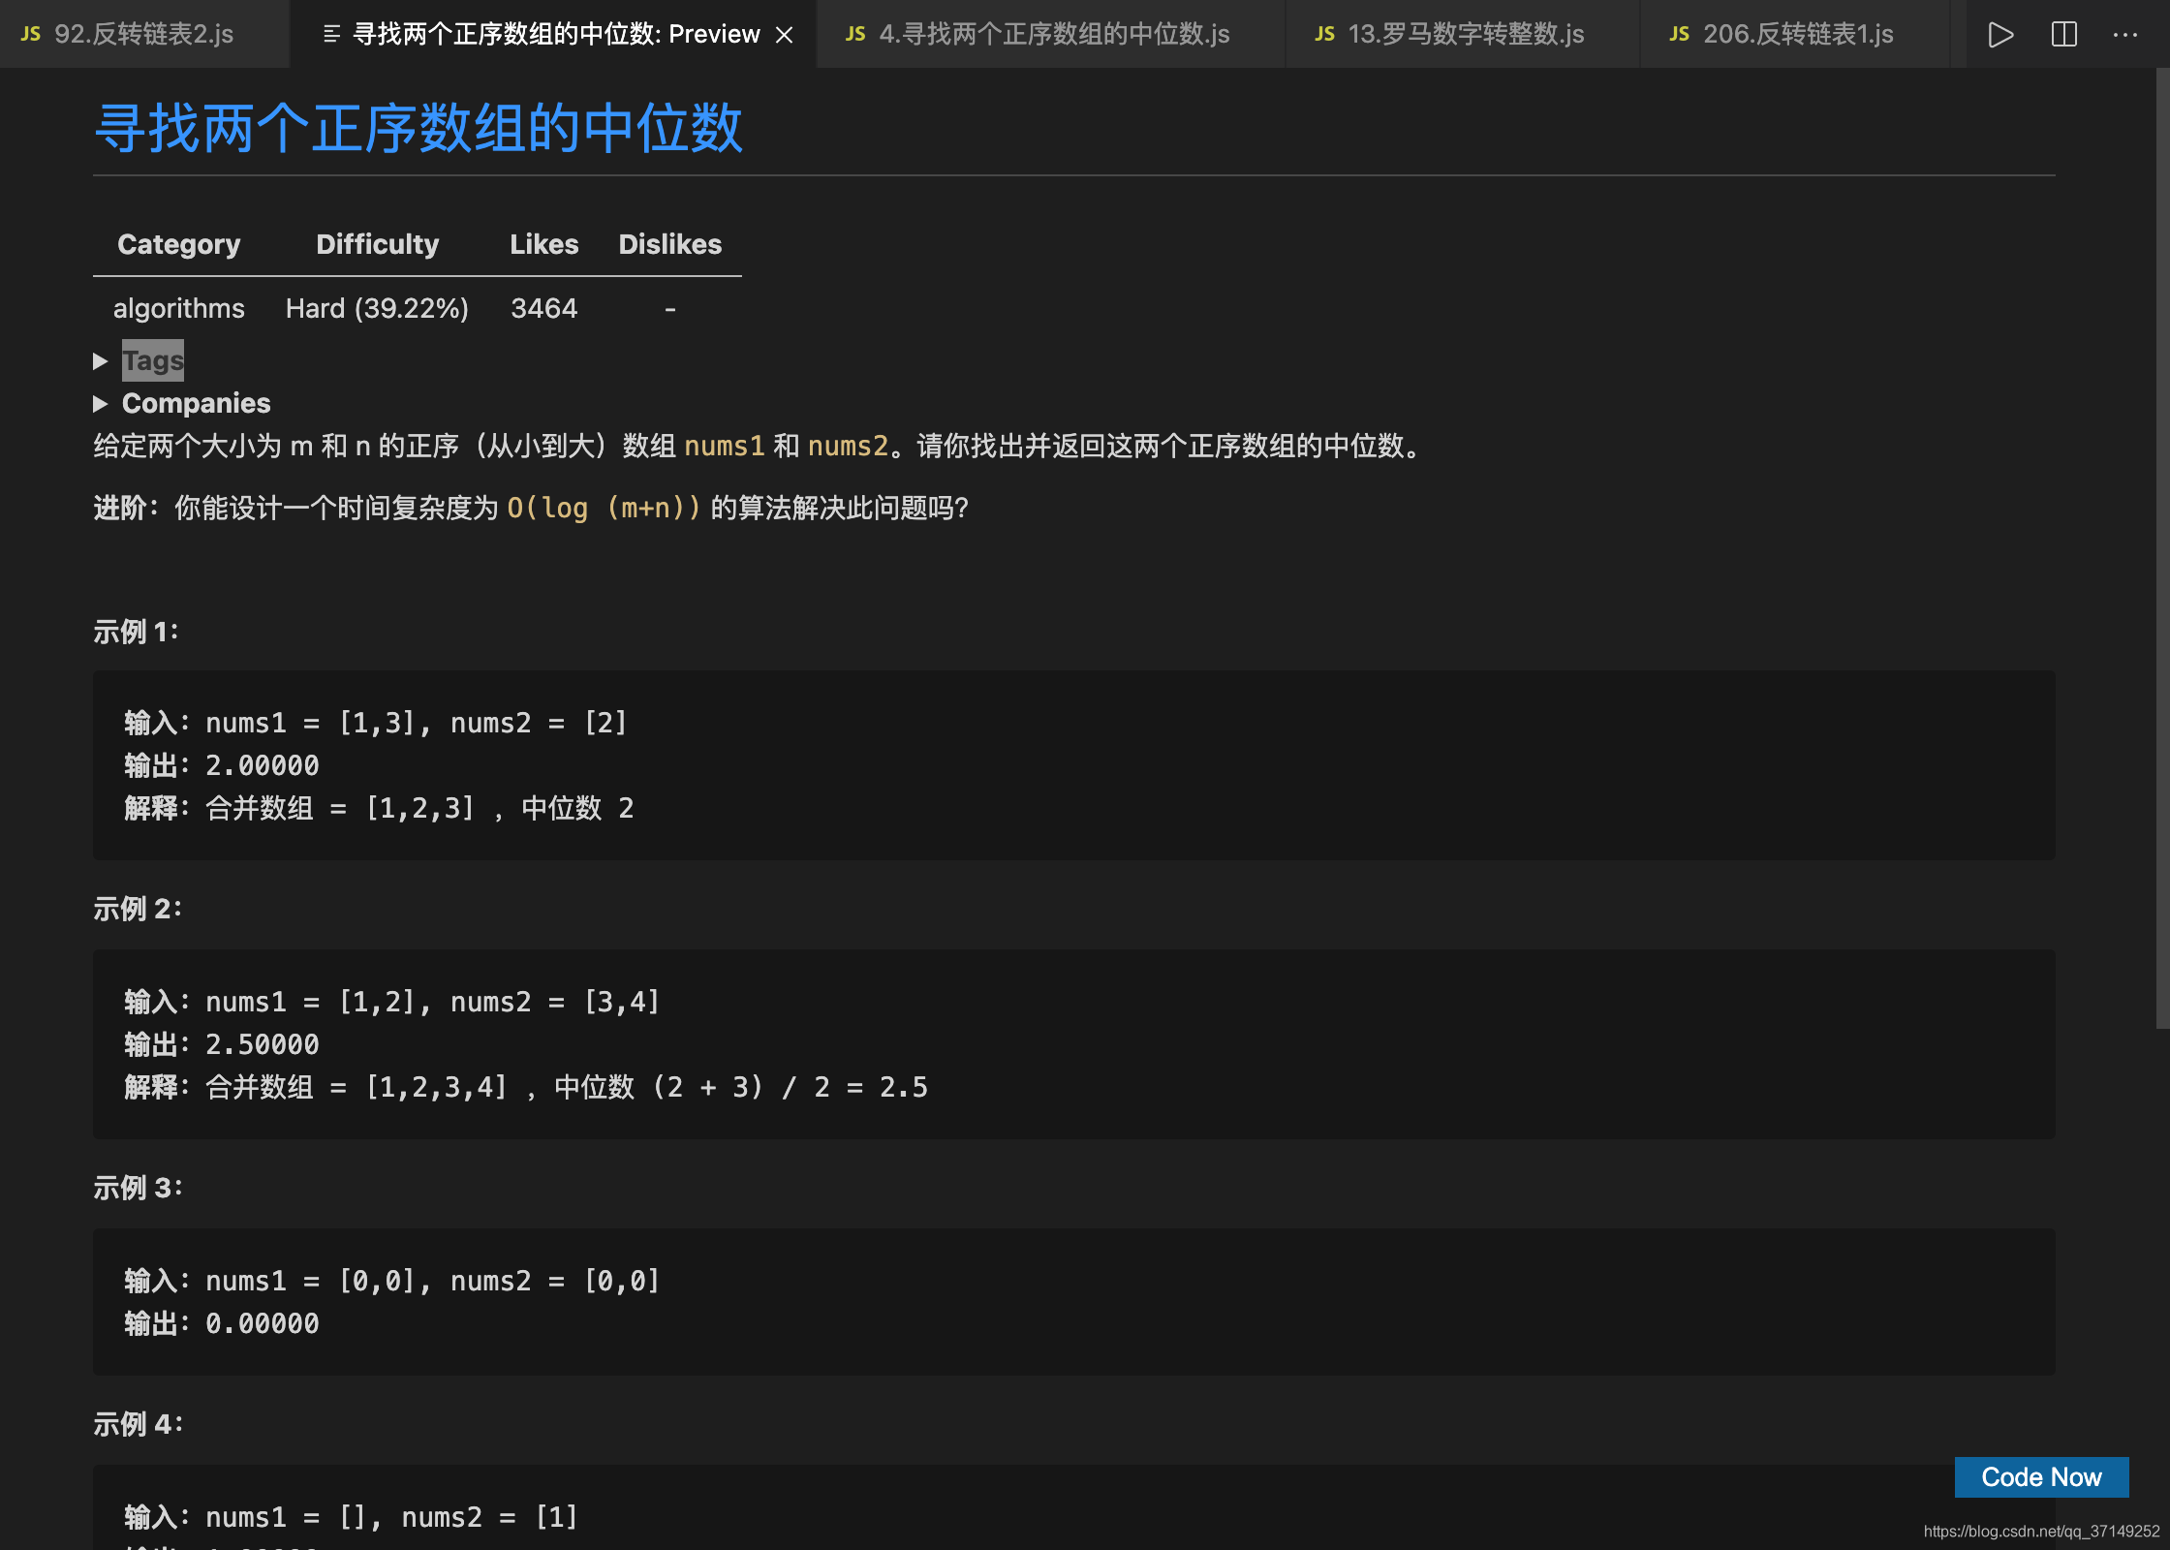Switch to the 92.反转链表2.js tab
2170x1550 pixels.
click(143, 35)
